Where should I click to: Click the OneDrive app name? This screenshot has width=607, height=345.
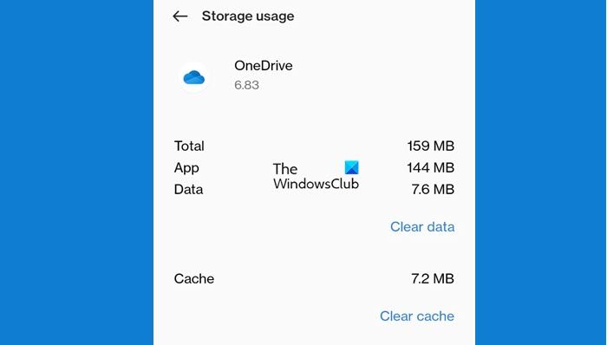(x=264, y=65)
